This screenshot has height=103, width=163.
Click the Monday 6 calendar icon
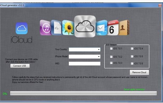point(113,28)
